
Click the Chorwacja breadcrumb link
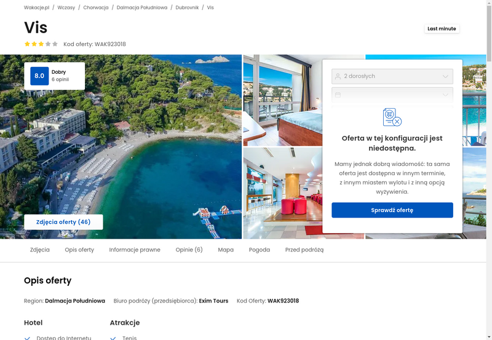point(96,7)
